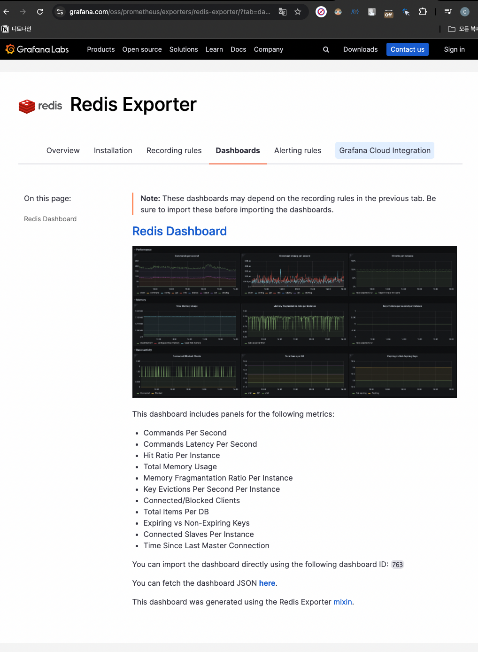Click Sign in
This screenshot has width=478, height=652.
(455, 49)
